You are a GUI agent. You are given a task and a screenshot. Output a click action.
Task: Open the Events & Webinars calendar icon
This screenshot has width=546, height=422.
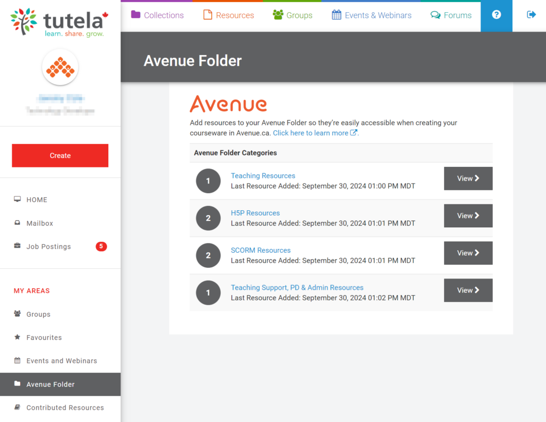(x=336, y=15)
